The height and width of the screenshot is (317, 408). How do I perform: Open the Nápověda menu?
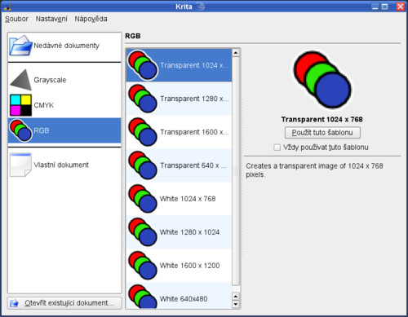coord(91,19)
